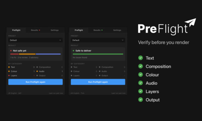The height and width of the screenshot is (121, 202).
Task: Click Run Preflight again under Not safe yet
Action: (35, 82)
